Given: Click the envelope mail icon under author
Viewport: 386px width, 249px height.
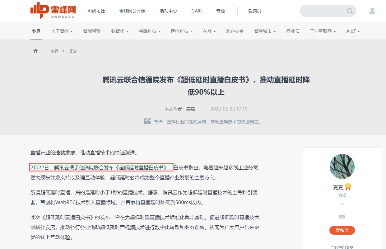Looking at the screenshot, I should pyautogui.click(x=342, y=217).
